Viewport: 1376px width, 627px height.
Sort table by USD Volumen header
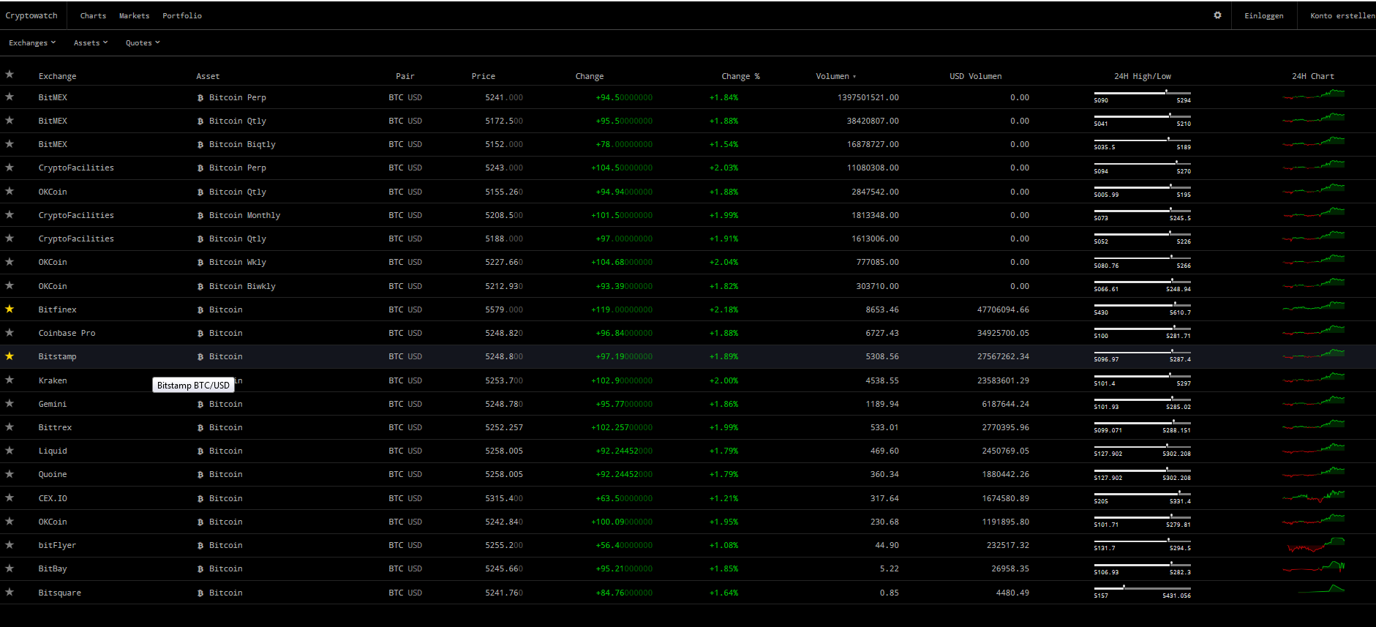pyautogui.click(x=976, y=76)
